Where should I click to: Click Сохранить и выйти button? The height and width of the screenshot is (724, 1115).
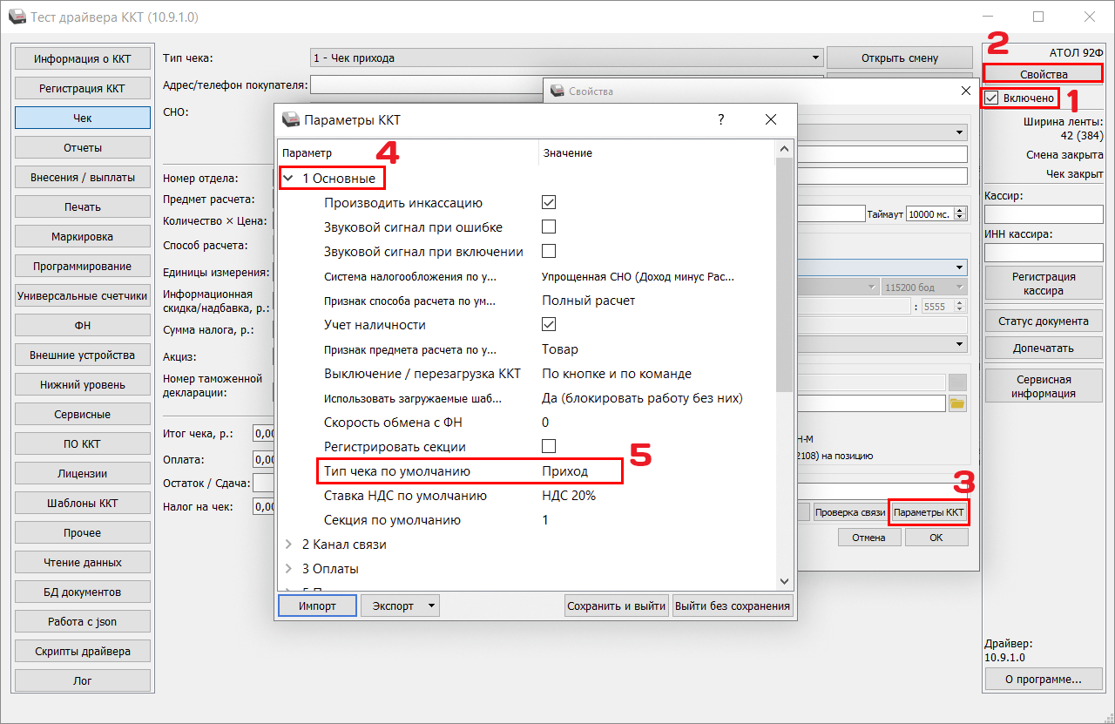[x=617, y=606]
